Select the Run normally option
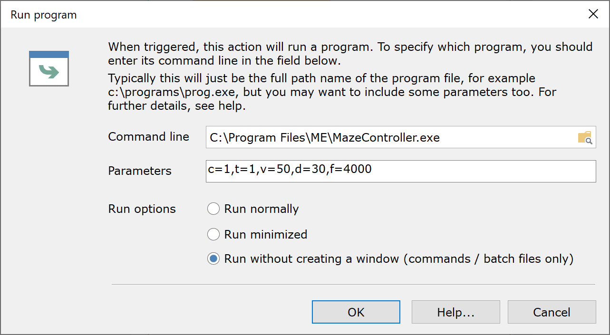 pyautogui.click(x=253, y=209)
